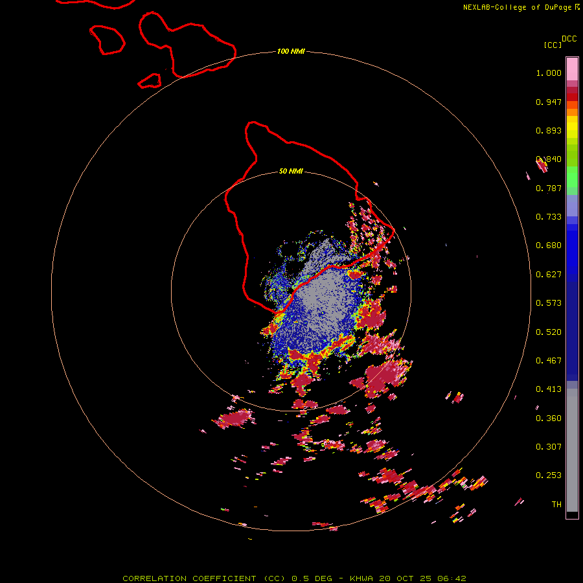Click the DCC label above the color scale

pos(569,39)
